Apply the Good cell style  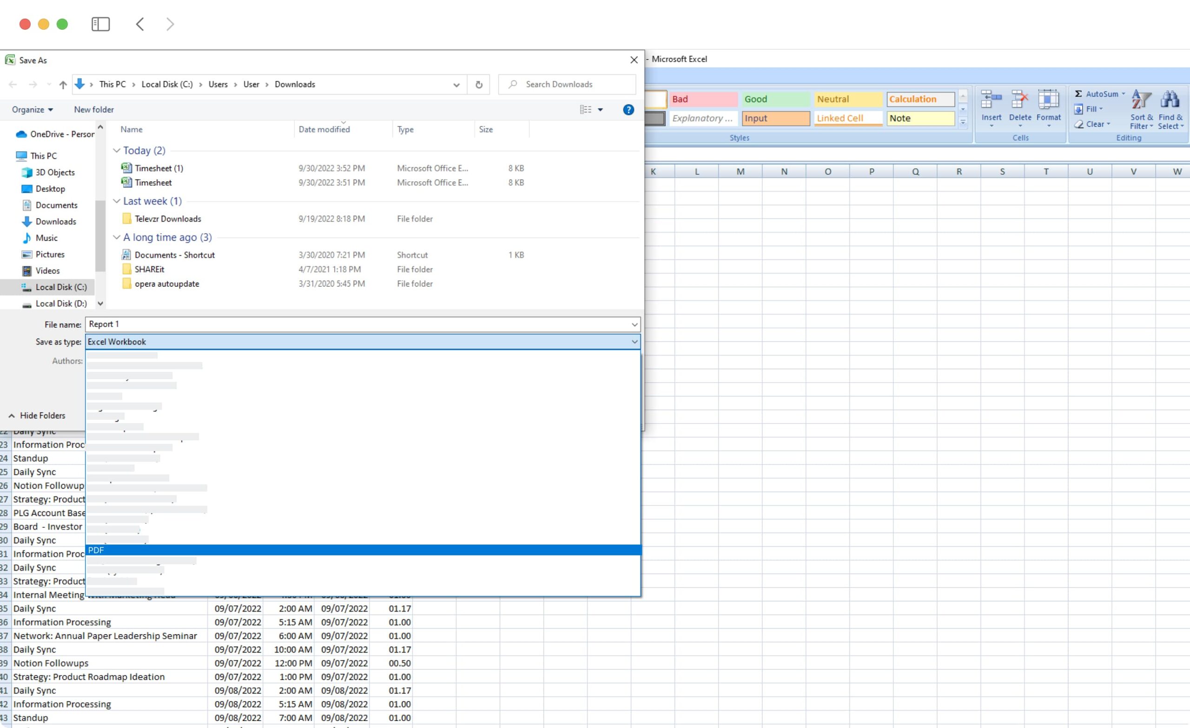776,99
